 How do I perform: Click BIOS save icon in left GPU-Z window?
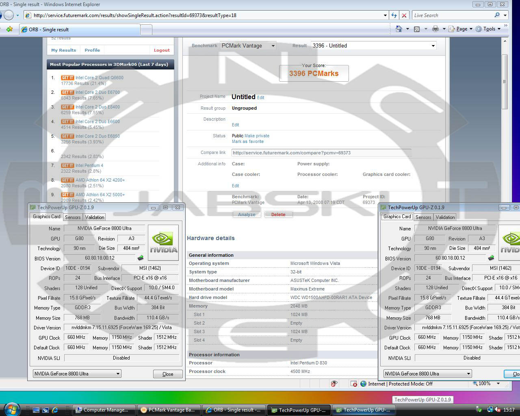[141, 258]
